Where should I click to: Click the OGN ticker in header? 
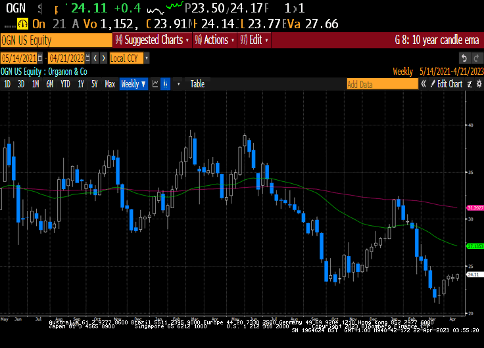[x=16, y=8]
